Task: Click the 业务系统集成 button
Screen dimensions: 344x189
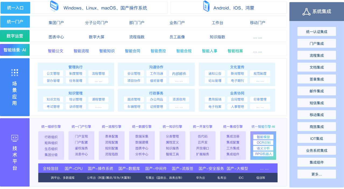Action: click(x=317, y=150)
